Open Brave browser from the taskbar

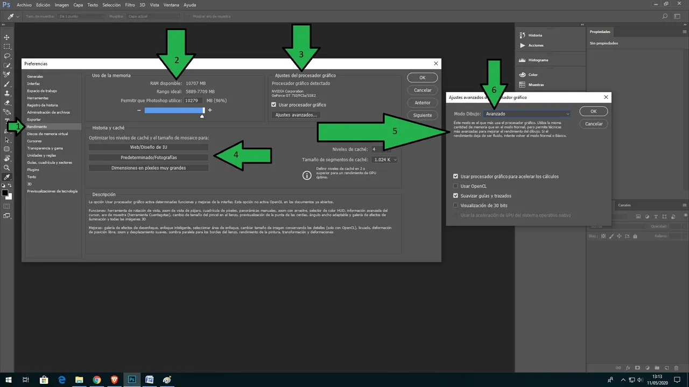(x=114, y=379)
